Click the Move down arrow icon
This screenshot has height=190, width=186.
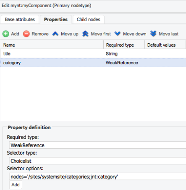pyautogui.click(x=117, y=34)
